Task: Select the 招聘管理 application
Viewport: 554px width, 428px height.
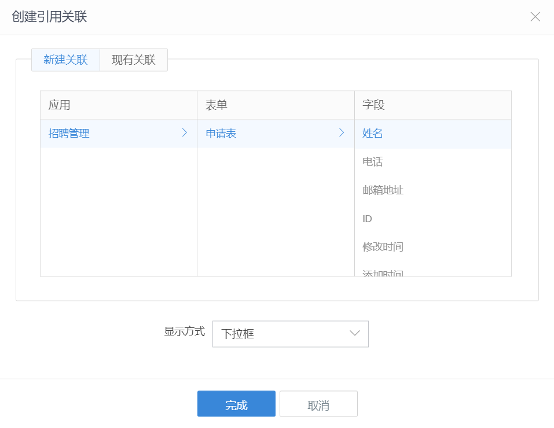Action: [x=69, y=134]
